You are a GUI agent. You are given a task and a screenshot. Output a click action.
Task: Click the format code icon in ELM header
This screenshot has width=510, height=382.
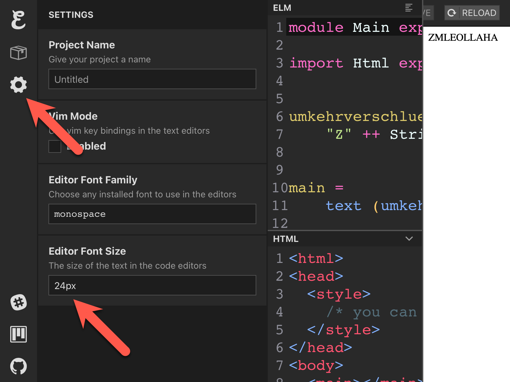pyautogui.click(x=409, y=8)
